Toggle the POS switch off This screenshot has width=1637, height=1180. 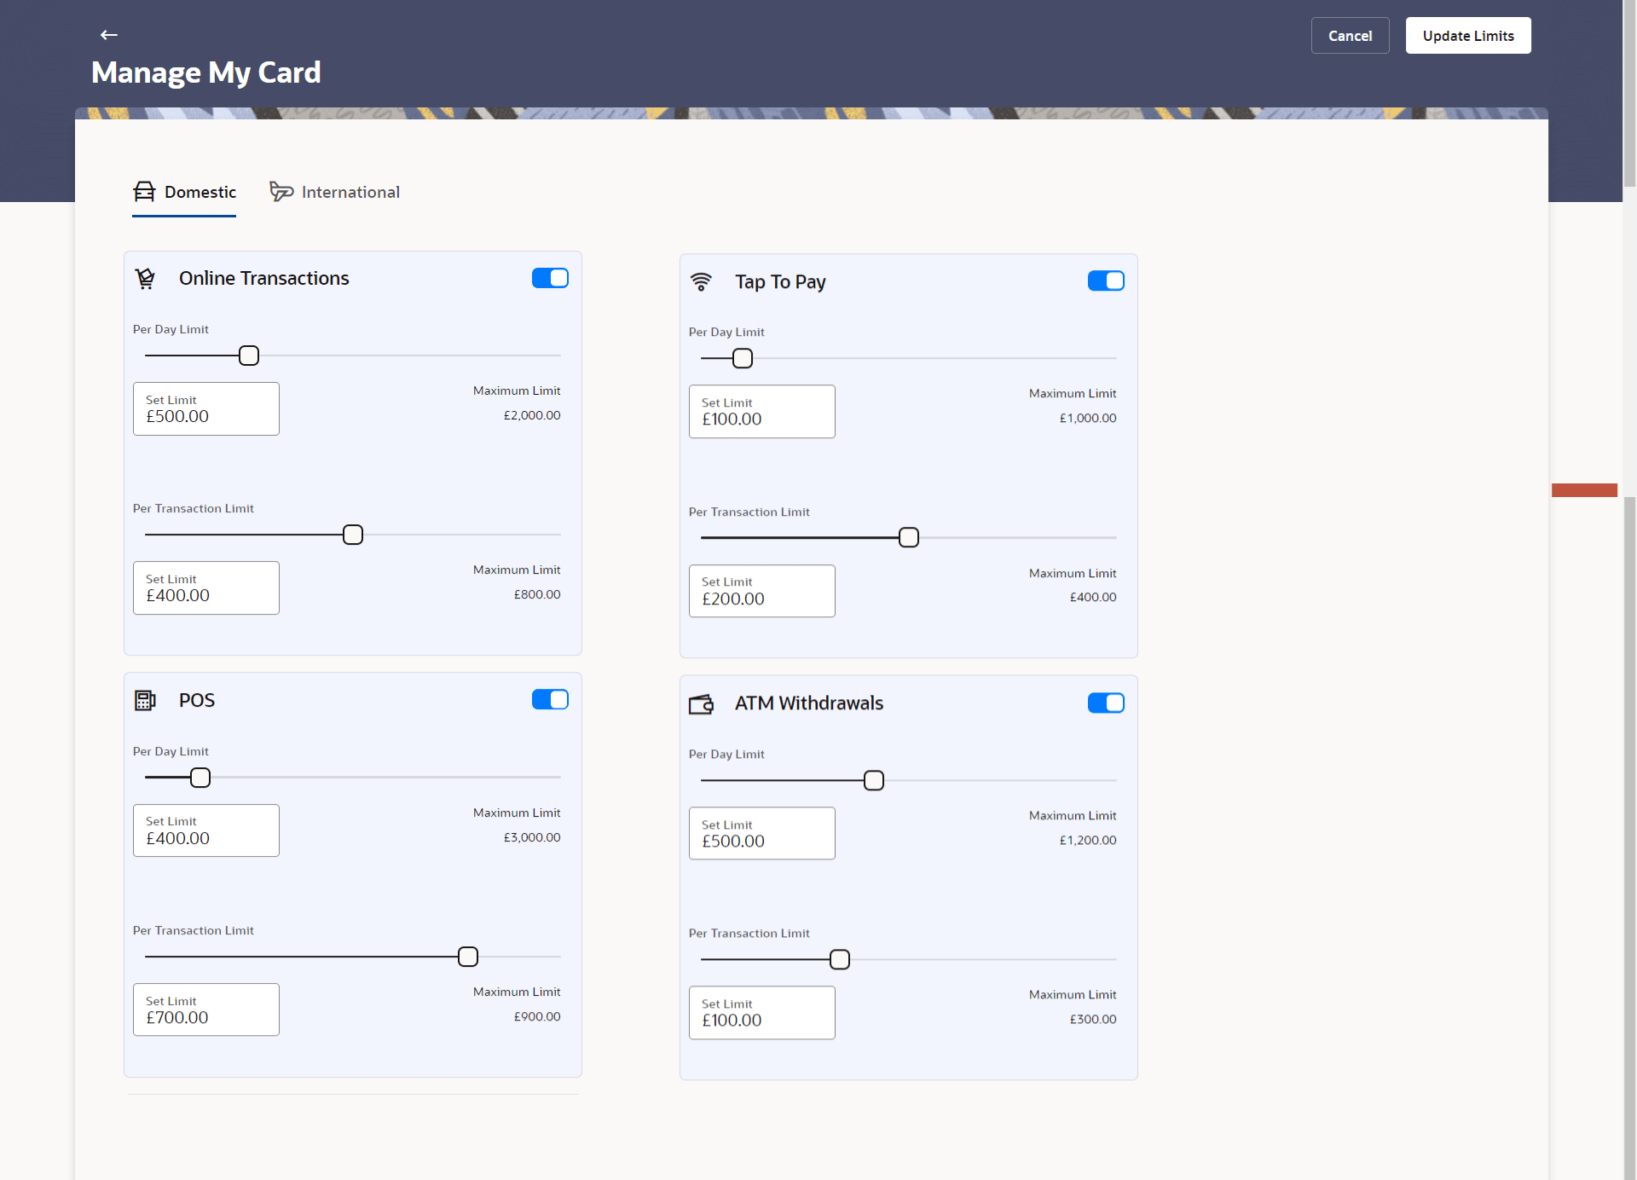point(550,700)
